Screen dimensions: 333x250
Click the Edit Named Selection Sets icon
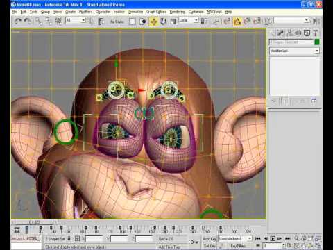268,22
